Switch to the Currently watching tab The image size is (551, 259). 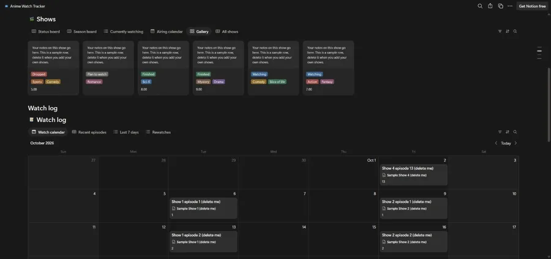tap(123, 32)
